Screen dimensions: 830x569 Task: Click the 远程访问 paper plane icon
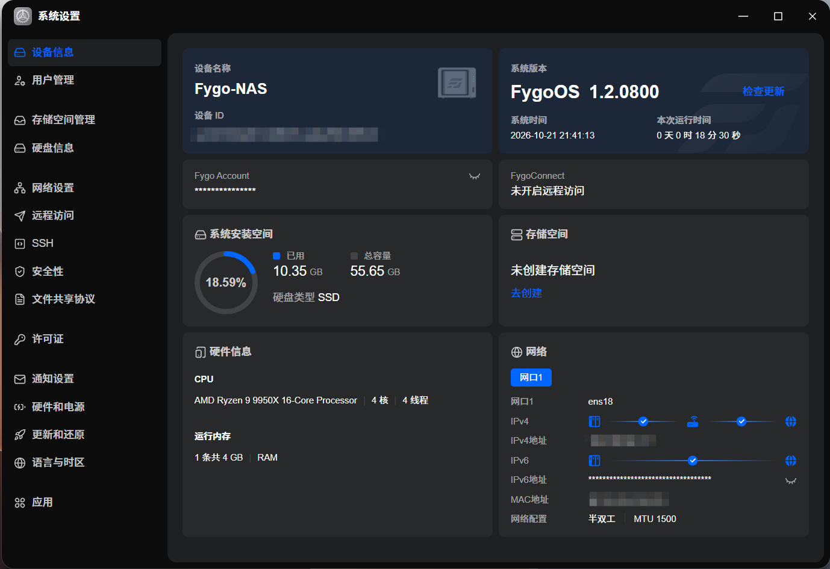coord(20,216)
